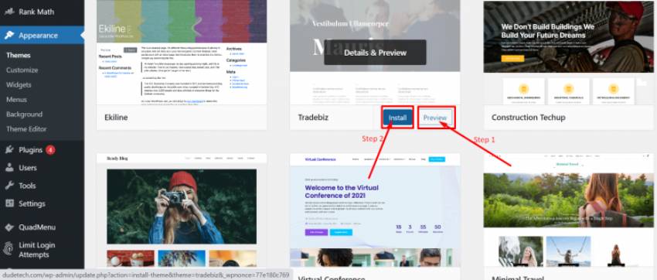Click the Users person icon
The image size is (657, 280).
coord(9,168)
